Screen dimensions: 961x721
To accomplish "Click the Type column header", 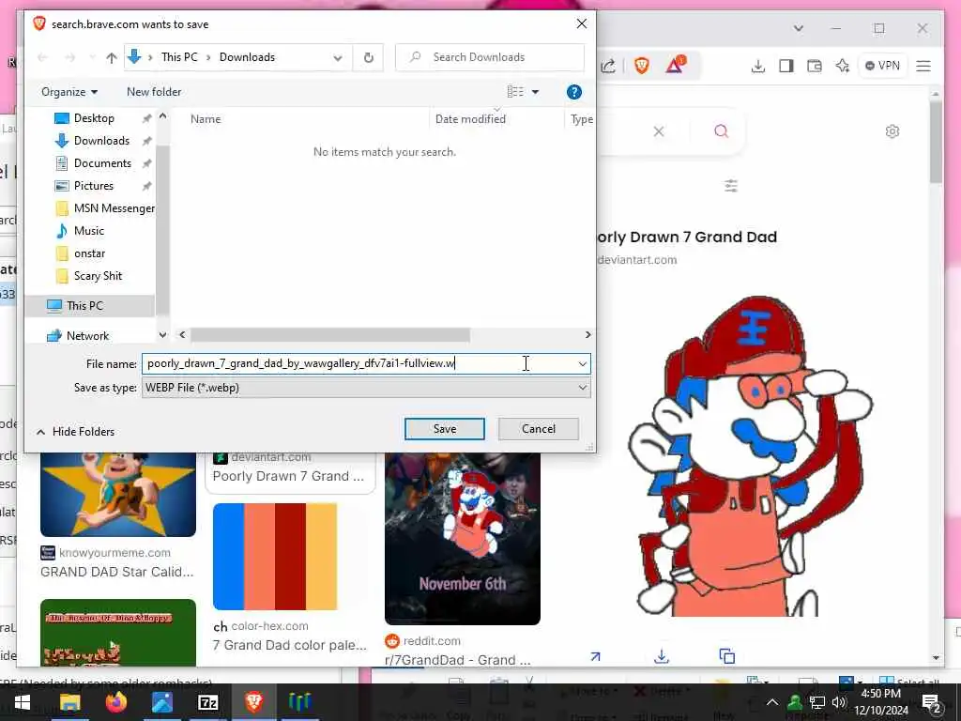I will (x=581, y=119).
